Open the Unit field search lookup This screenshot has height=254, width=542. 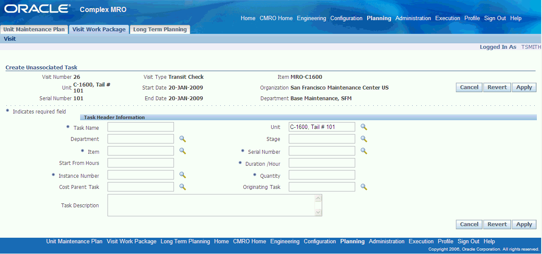click(x=364, y=127)
